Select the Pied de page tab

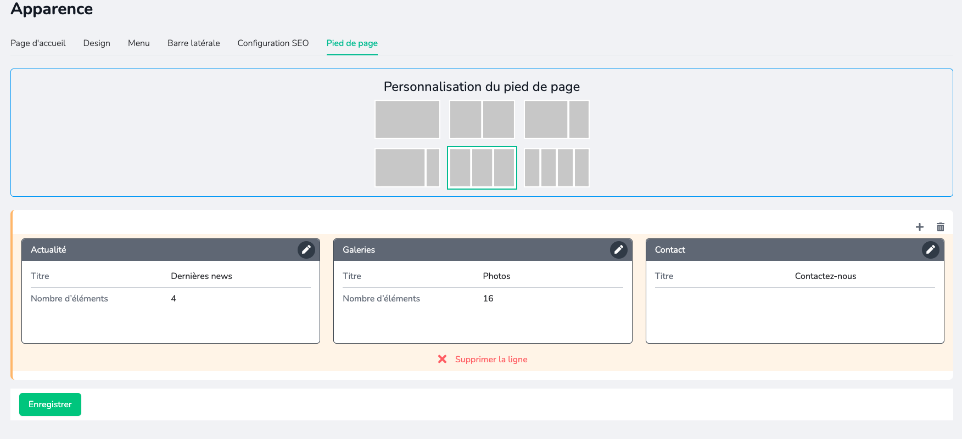coord(352,43)
